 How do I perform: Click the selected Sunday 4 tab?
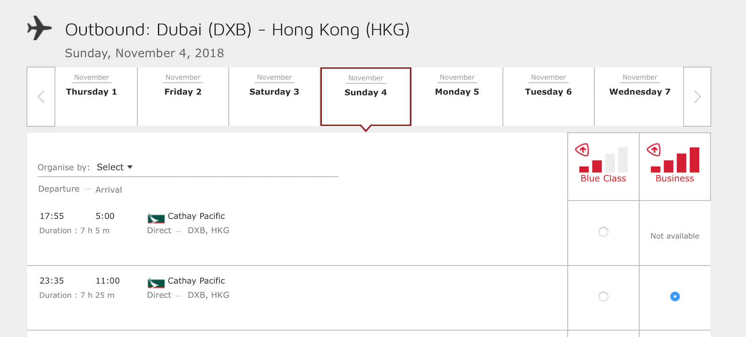pyautogui.click(x=366, y=97)
